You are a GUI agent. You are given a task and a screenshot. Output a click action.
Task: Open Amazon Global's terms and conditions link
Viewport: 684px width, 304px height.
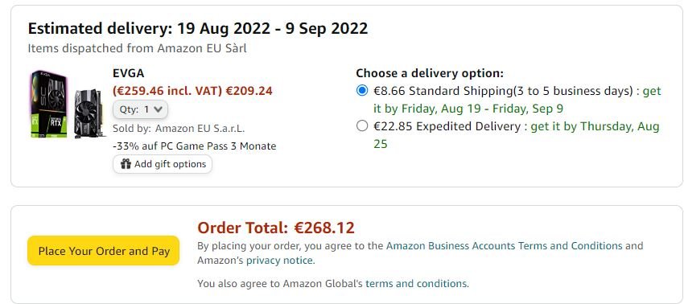416,284
